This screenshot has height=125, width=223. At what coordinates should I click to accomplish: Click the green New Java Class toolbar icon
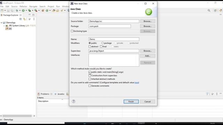tap(47, 10)
